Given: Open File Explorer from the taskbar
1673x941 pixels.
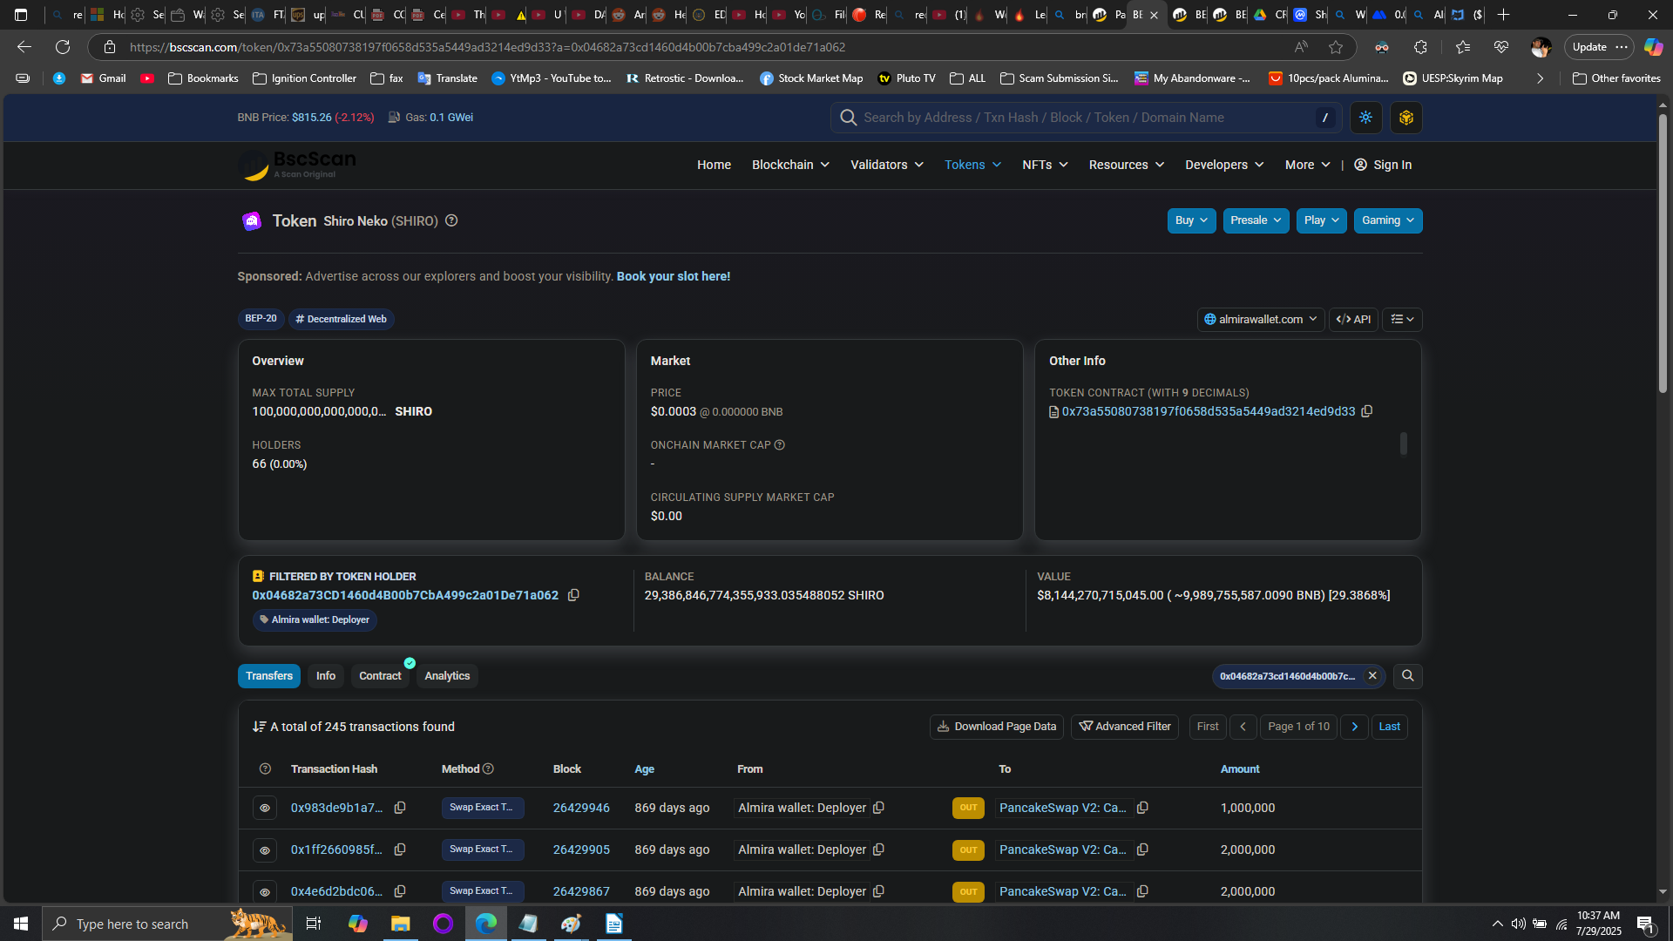Looking at the screenshot, I should 400,924.
